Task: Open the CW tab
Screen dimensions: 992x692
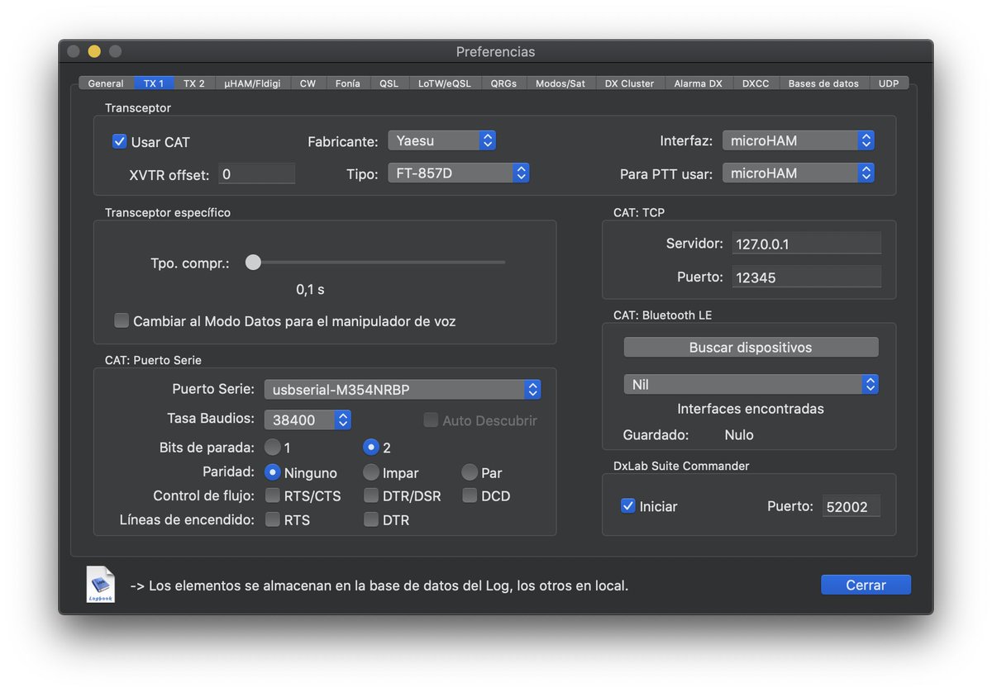Action: coord(308,83)
